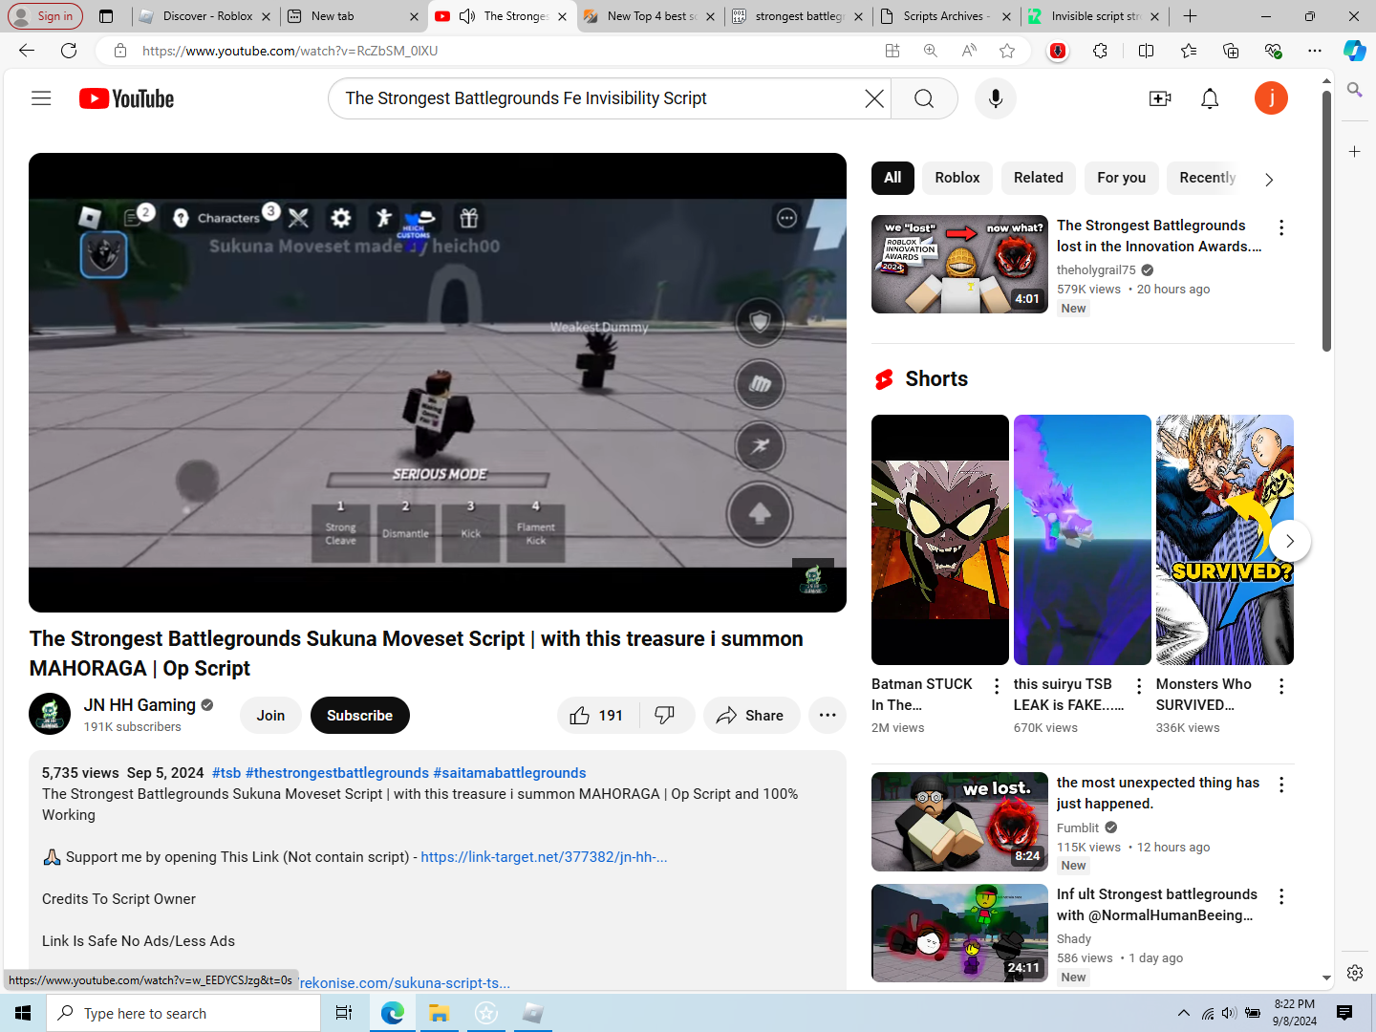Screen dimensions: 1376x1032
Task: Open Edge sidebar settings gear
Action: tap(1354, 972)
